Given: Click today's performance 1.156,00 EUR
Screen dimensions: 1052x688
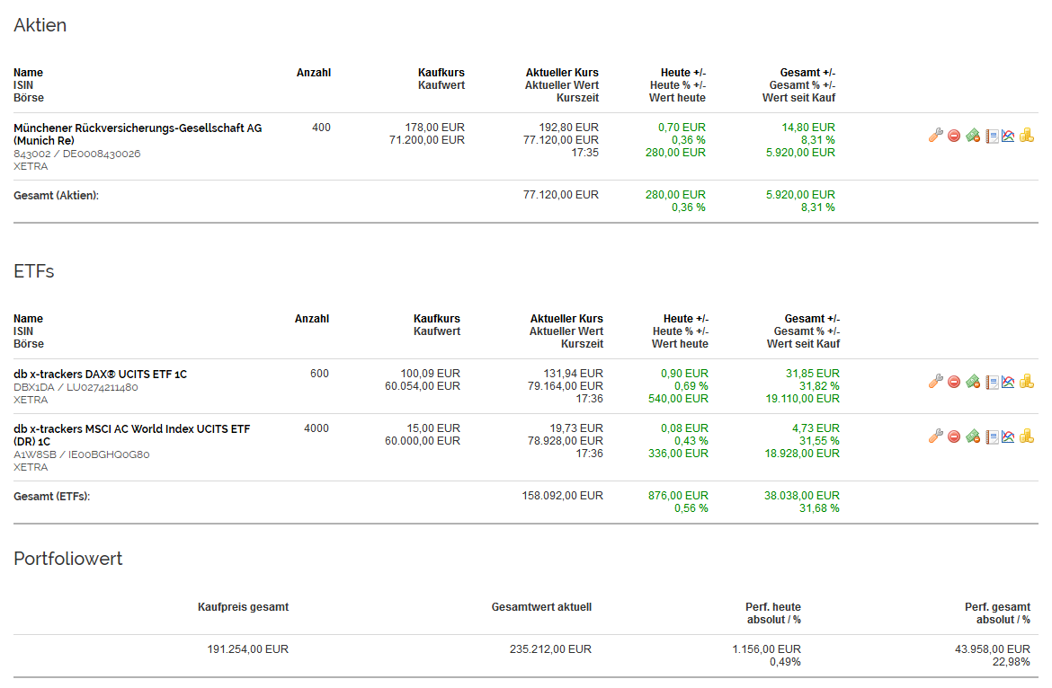Looking at the screenshot, I should pos(766,649).
